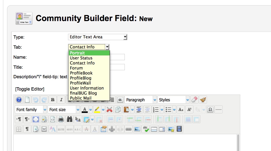Open the Styles dropdown

click(x=173, y=100)
